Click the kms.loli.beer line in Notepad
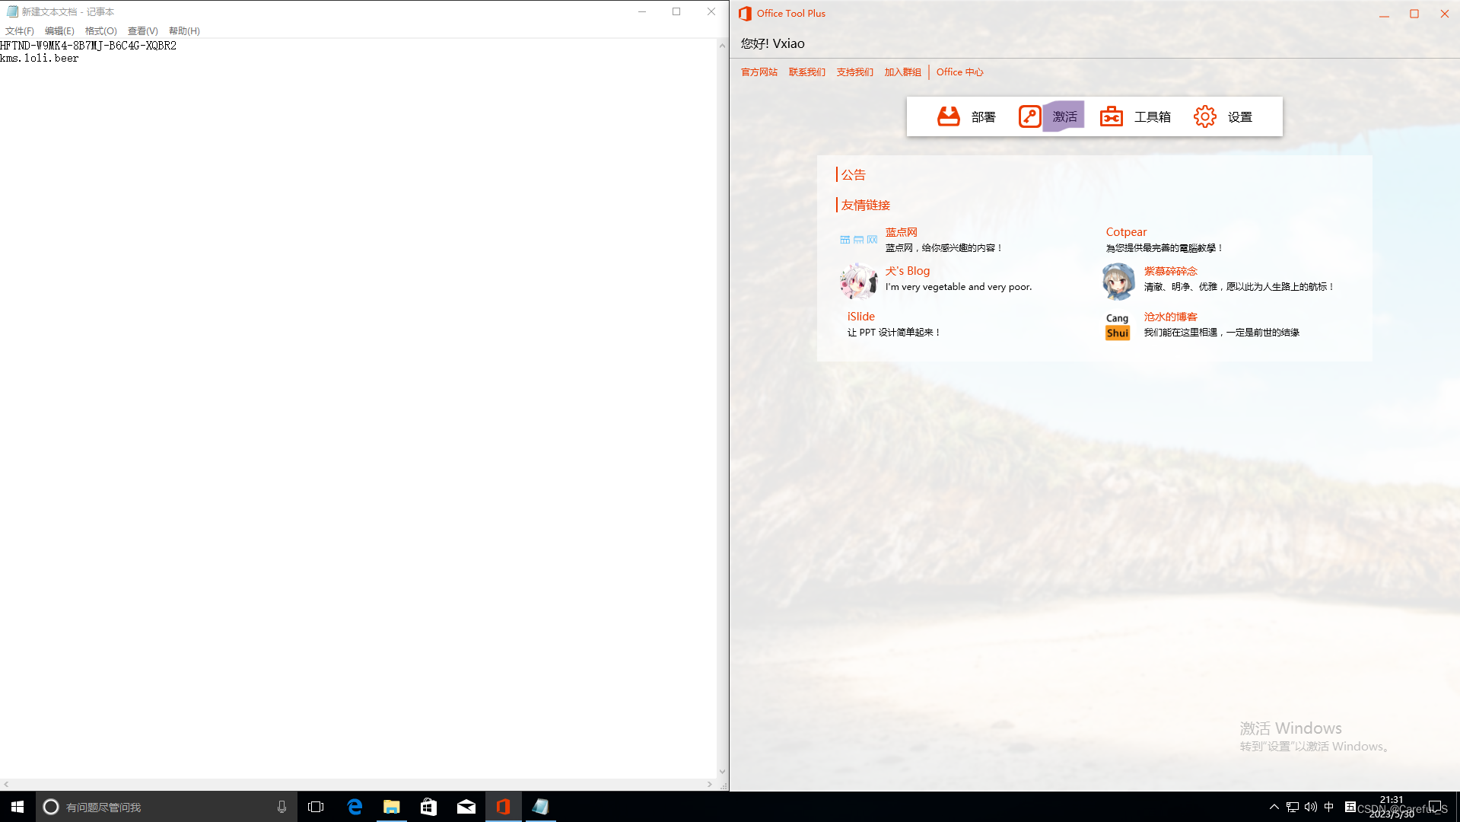The image size is (1460, 822). [40, 58]
